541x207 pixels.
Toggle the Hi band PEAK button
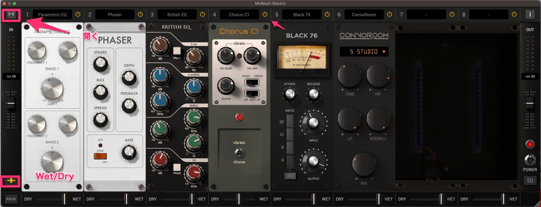(177, 168)
